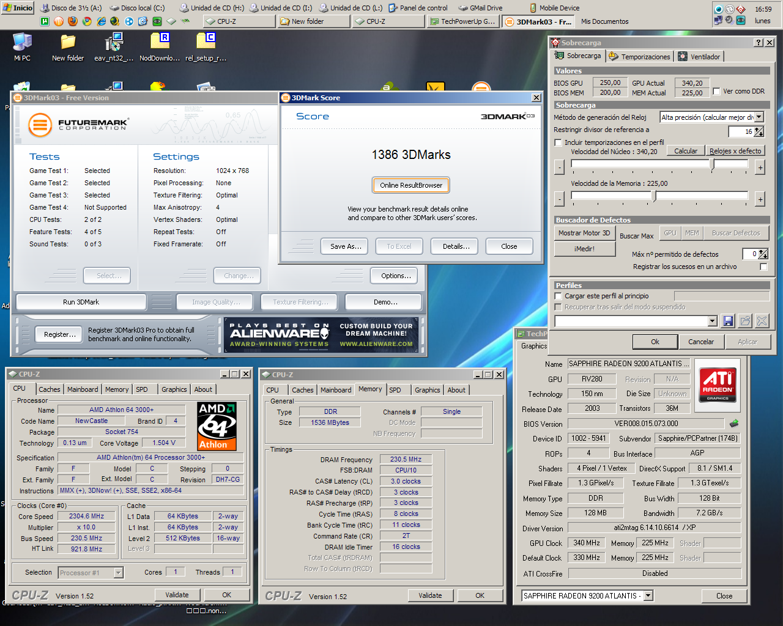Click the ¡Medir! button
The height and width of the screenshot is (626, 783).
coord(584,249)
